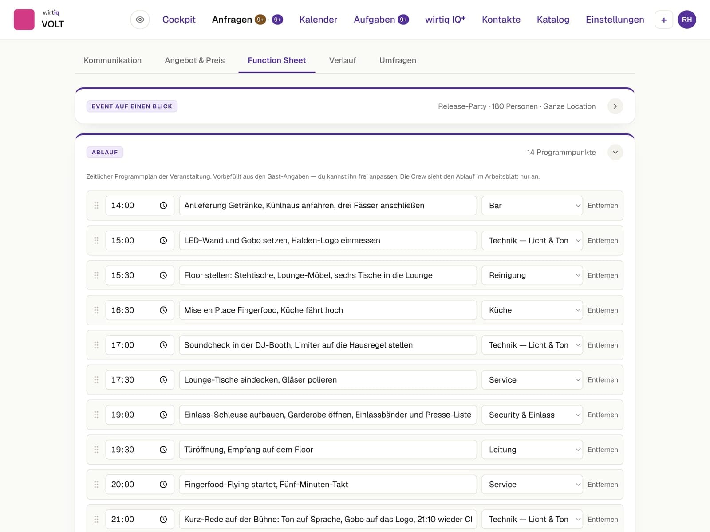Image resolution: width=710 pixels, height=532 pixels.
Task: Open the RH user avatar menu
Action: click(687, 20)
